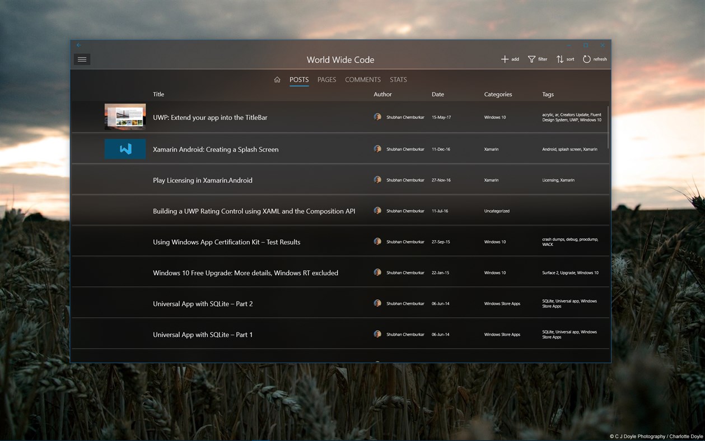Switch to the PAGES tab
This screenshot has width=705, height=441.
pos(326,80)
